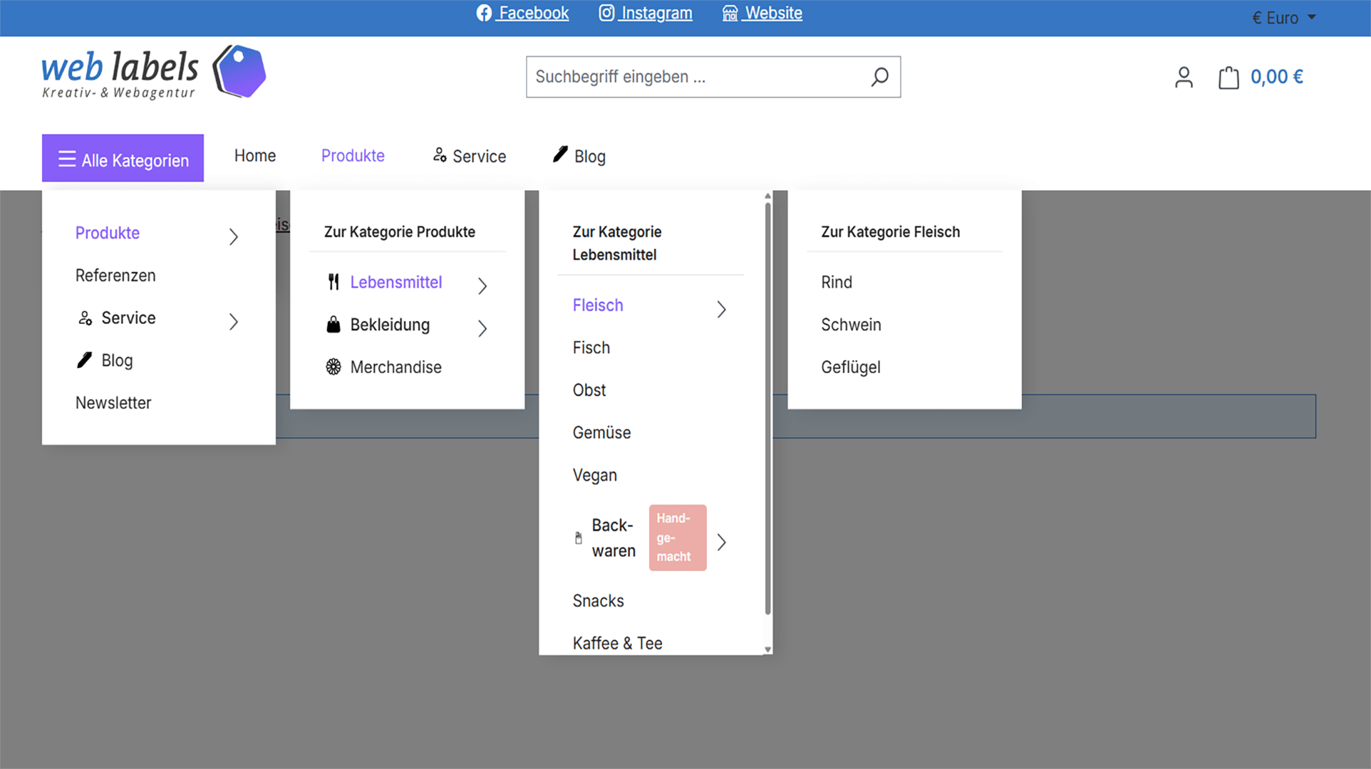Click the Backwaren bottle icon

pos(579,538)
